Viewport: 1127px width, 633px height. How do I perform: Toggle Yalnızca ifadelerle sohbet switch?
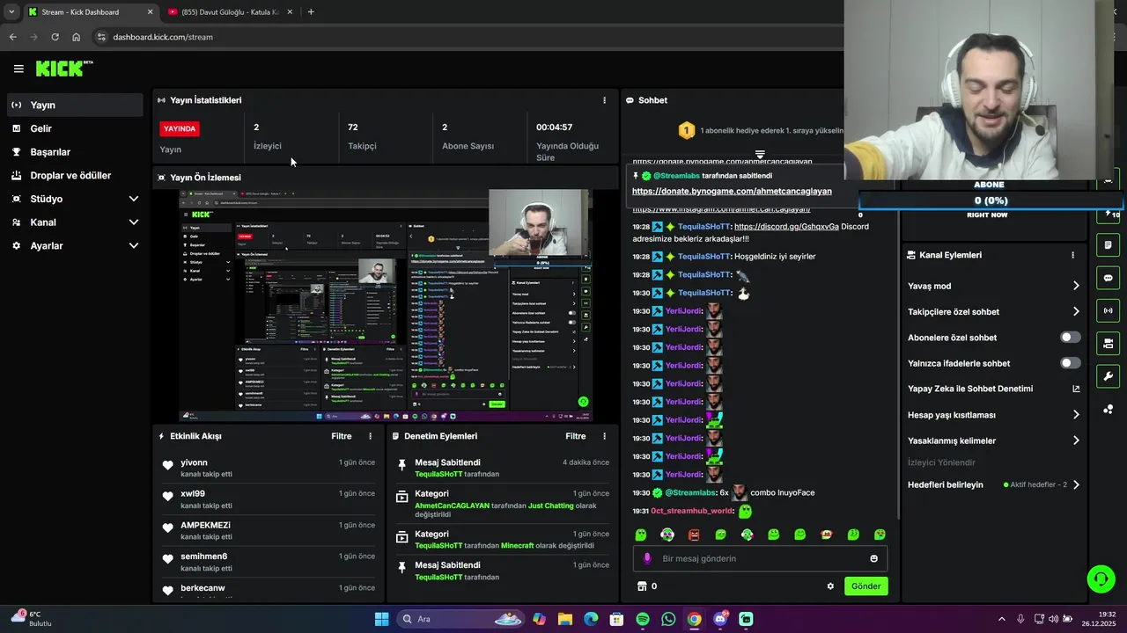coord(1070,363)
